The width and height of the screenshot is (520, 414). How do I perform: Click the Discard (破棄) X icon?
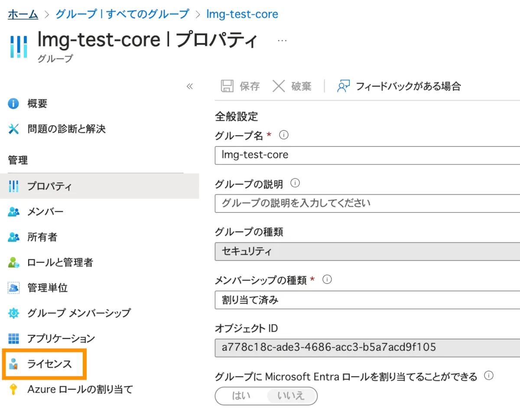279,86
